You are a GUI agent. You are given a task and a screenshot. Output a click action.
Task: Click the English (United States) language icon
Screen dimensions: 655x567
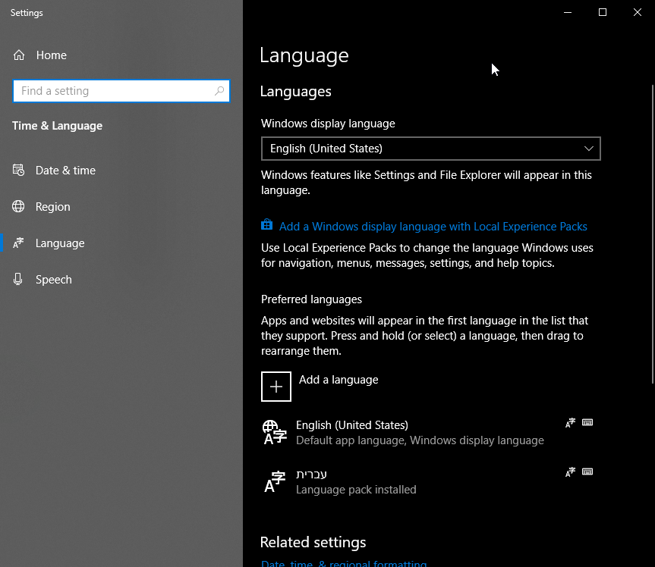pyautogui.click(x=275, y=432)
